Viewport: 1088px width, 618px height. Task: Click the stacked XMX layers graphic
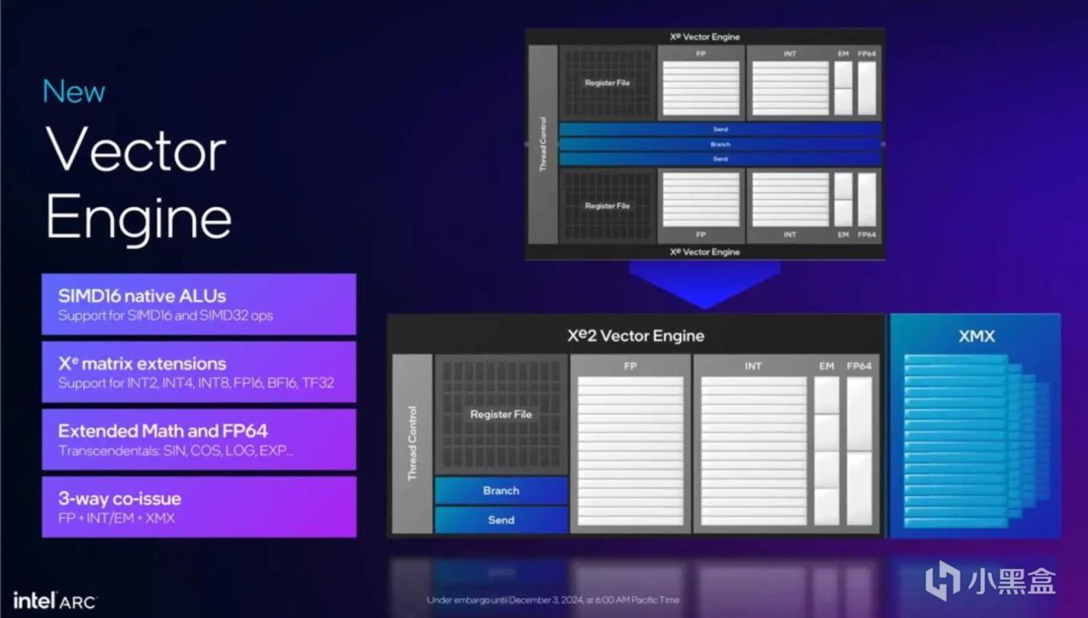[977, 441]
